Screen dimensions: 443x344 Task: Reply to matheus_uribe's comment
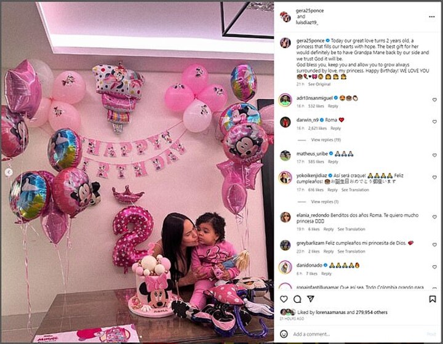click(333, 162)
